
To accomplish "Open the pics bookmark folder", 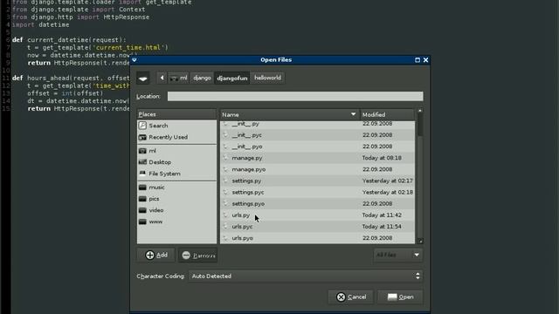I will point(176,199).
